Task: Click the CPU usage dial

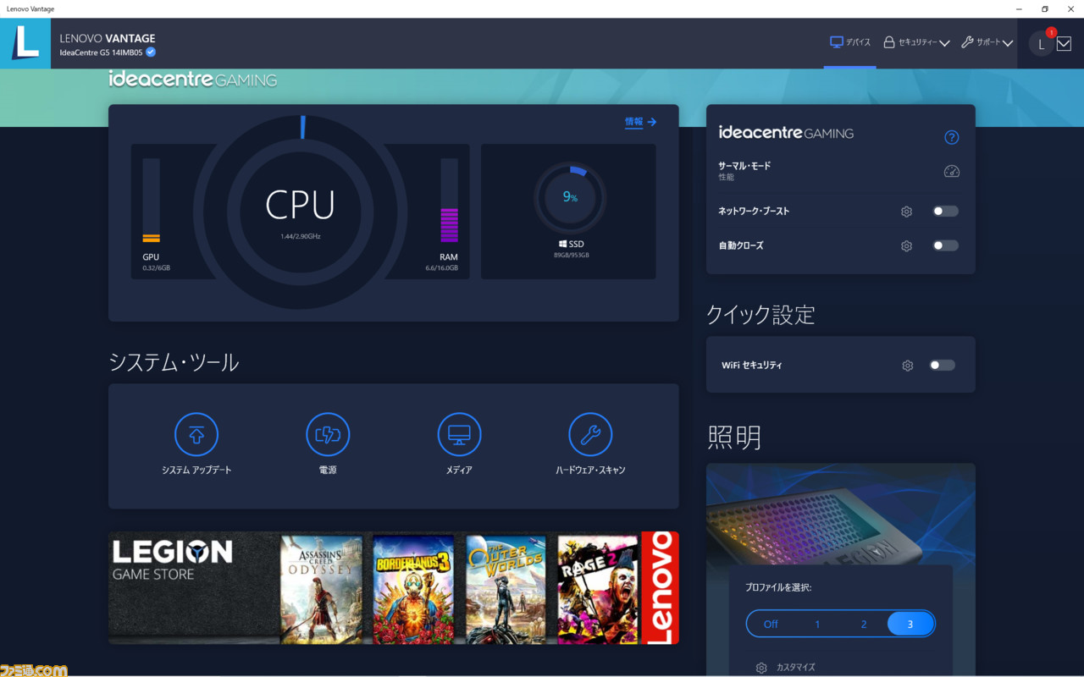Action: pos(301,212)
